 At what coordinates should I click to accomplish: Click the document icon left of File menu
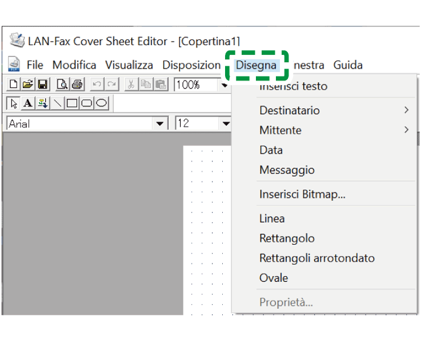pyautogui.click(x=14, y=64)
